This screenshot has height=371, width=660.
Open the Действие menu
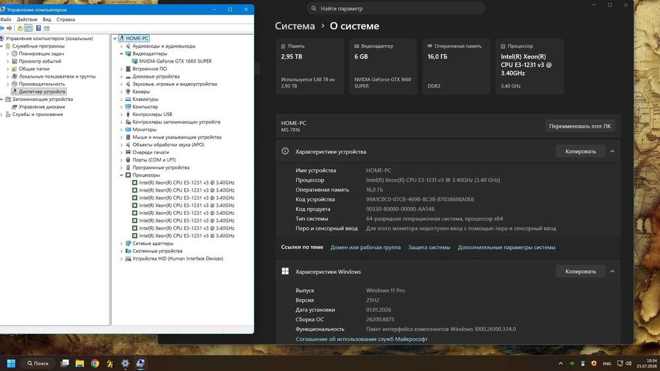click(27, 19)
